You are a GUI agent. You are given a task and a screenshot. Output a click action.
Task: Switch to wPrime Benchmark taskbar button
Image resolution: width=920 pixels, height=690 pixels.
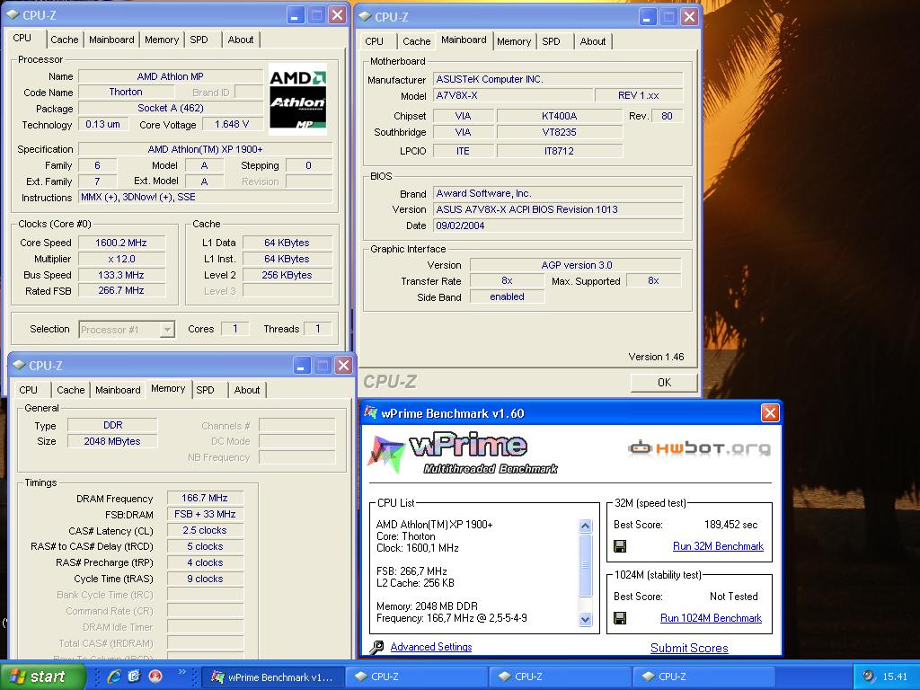(271, 677)
